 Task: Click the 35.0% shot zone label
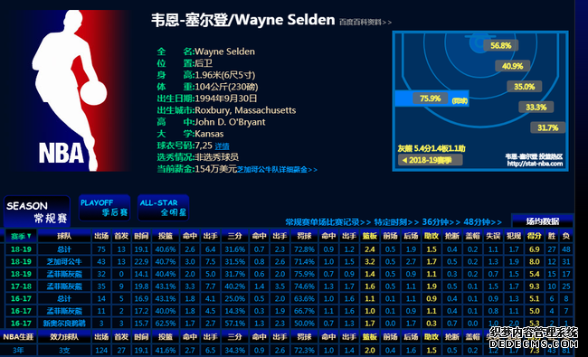524,87
